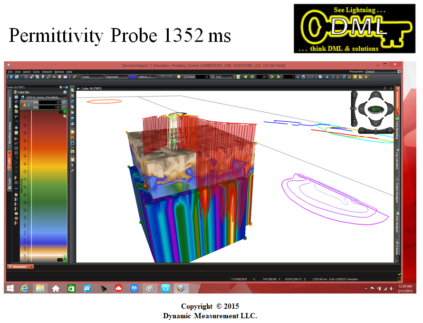Click the Color Bar help icon
This screenshot has height=323, width=423.
tap(65, 92)
